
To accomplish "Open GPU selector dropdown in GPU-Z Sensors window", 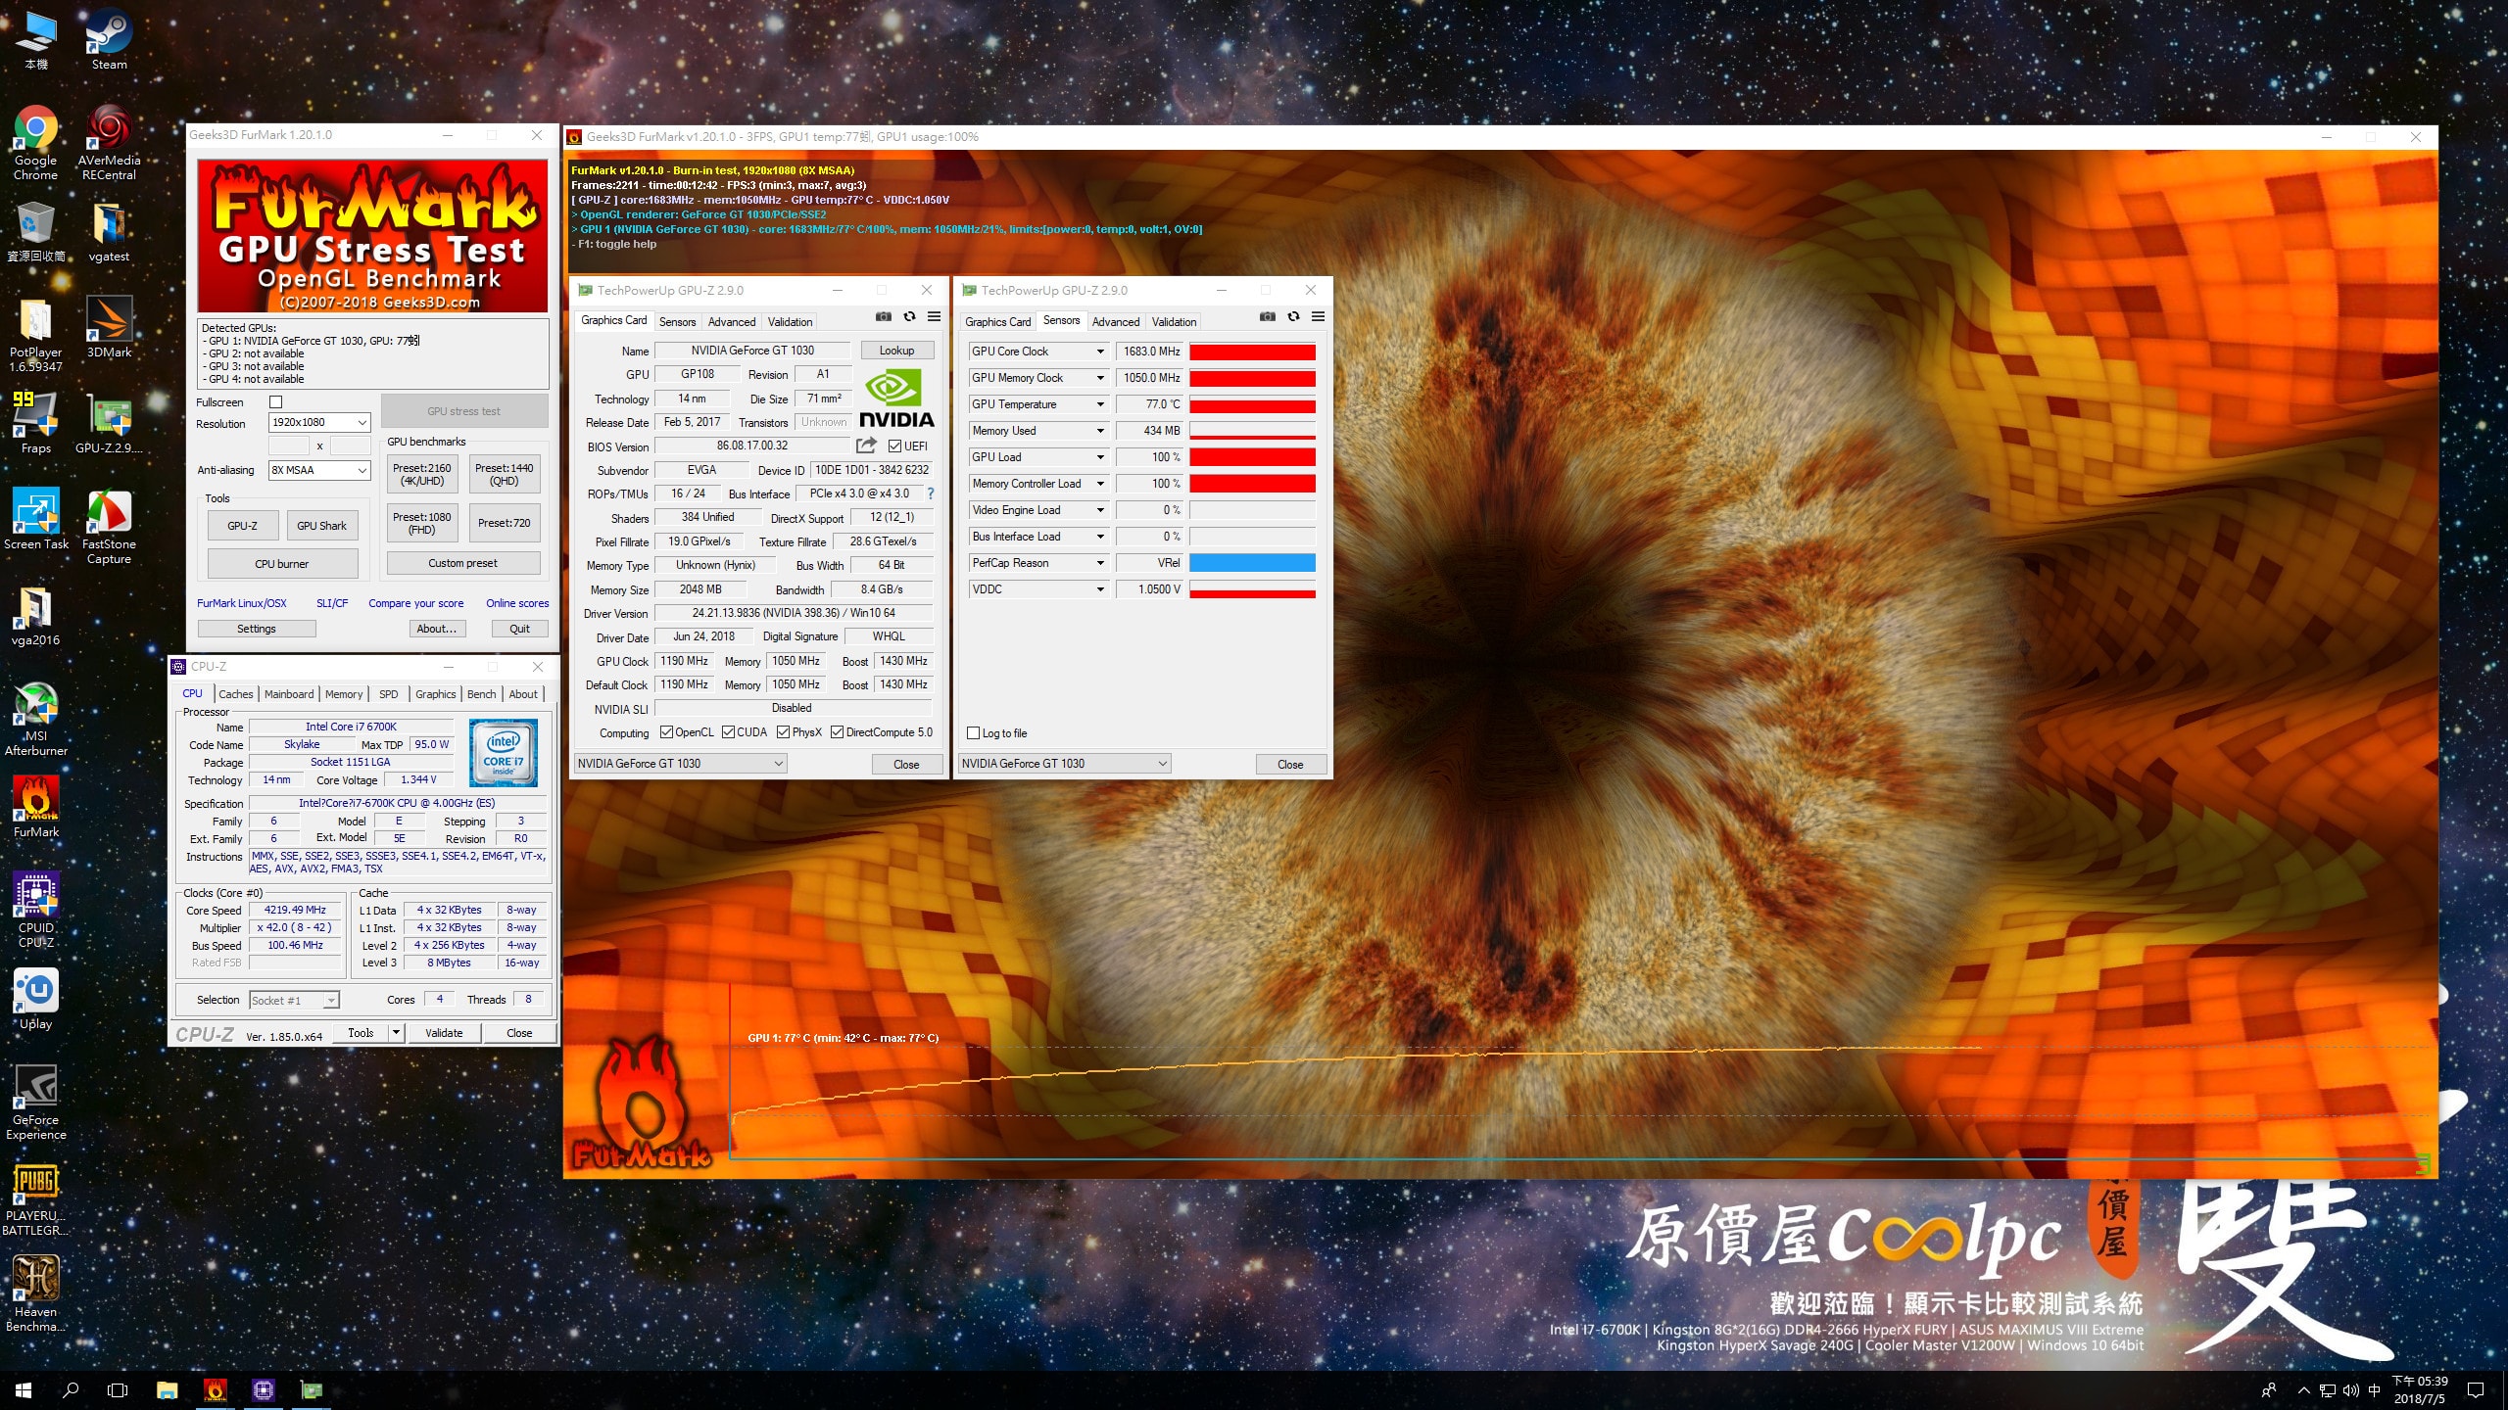I will (1064, 764).
